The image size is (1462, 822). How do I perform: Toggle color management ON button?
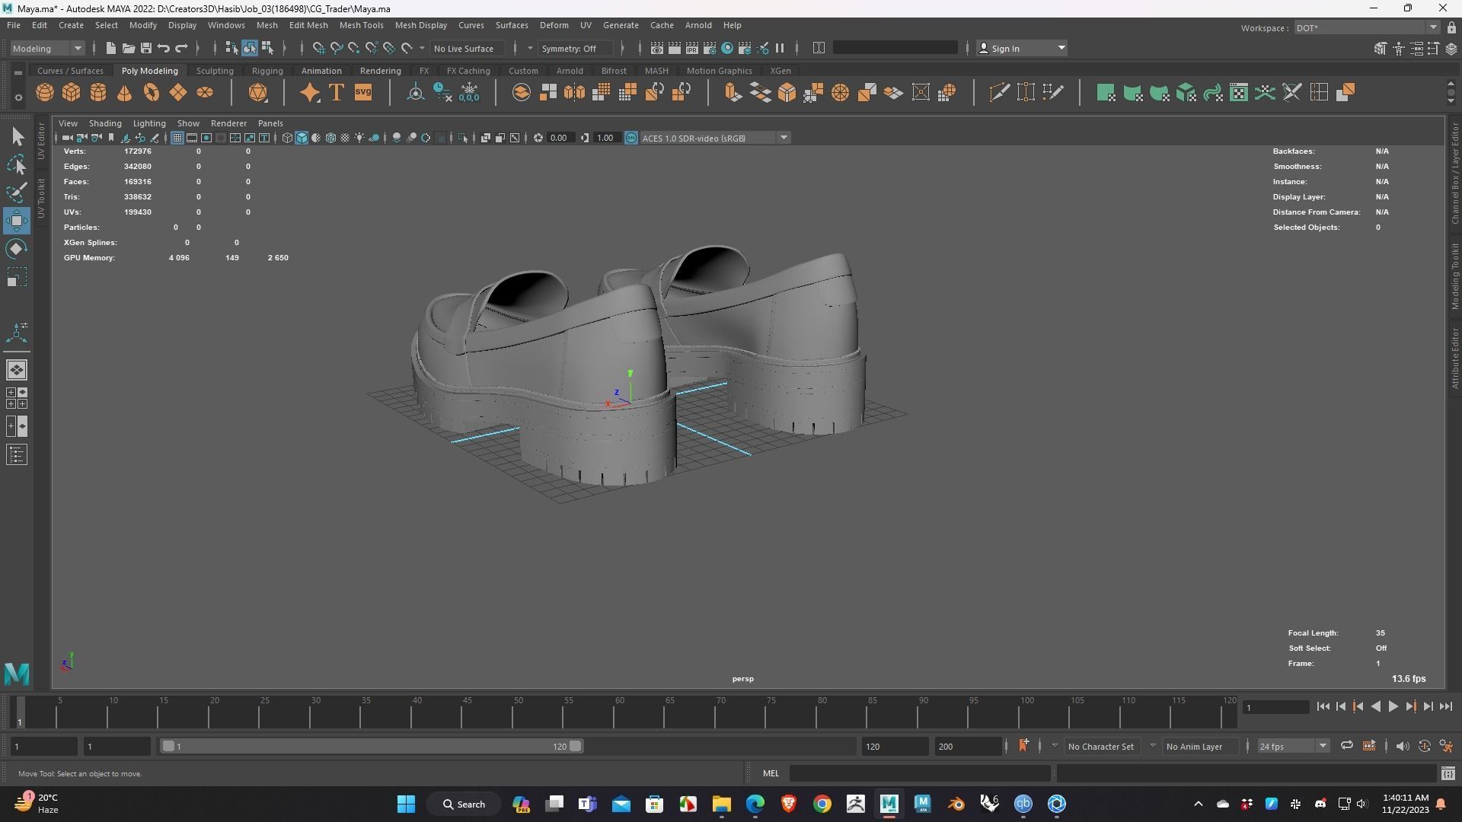pyautogui.click(x=630, y=138)
